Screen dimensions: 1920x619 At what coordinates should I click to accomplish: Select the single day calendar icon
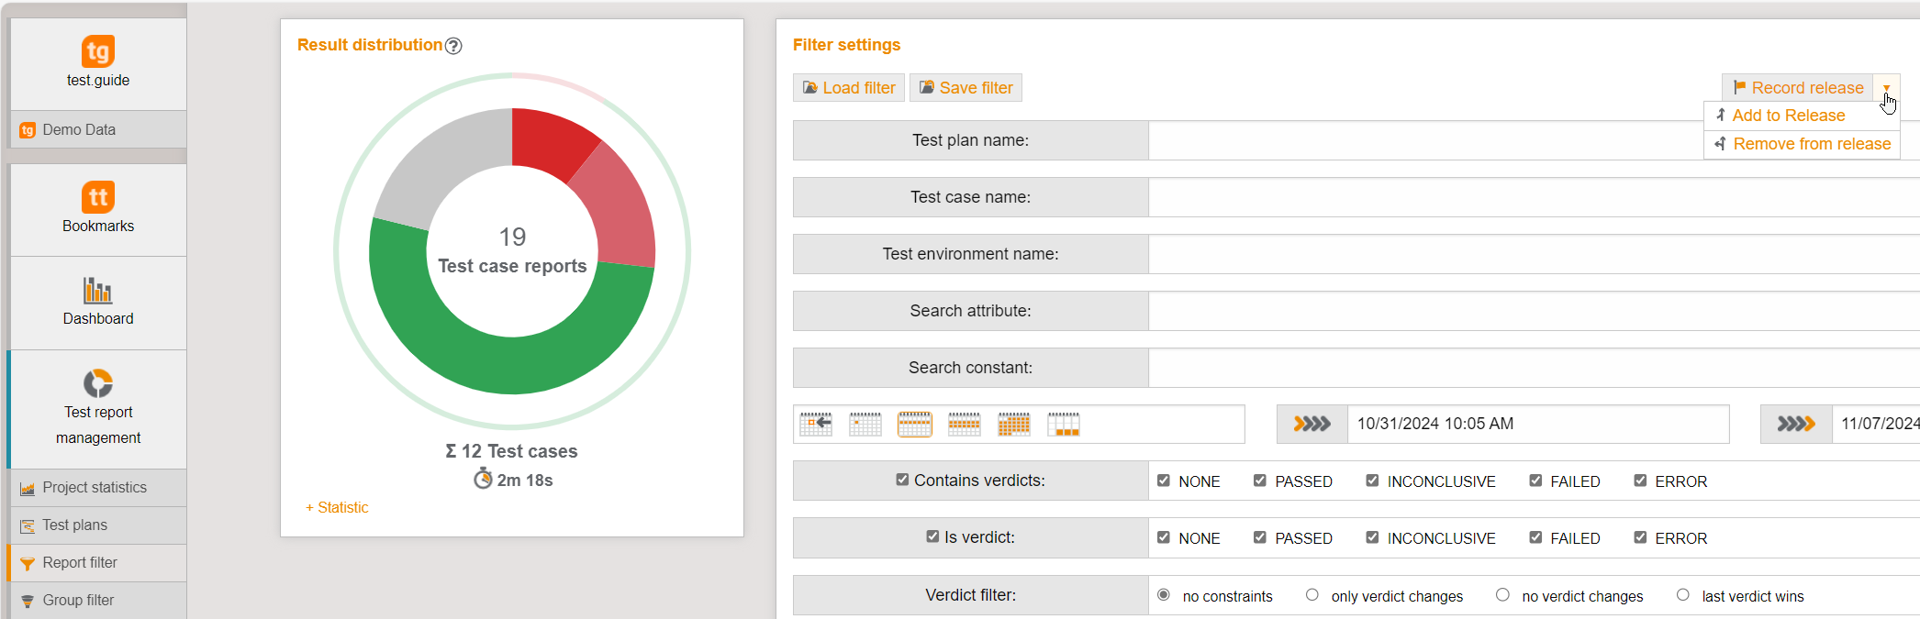point(865,425)
